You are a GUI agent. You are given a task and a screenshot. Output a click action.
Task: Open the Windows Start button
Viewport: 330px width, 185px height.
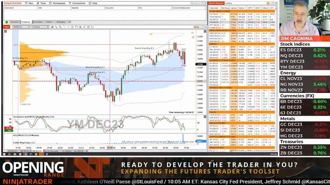pos(4,154)
